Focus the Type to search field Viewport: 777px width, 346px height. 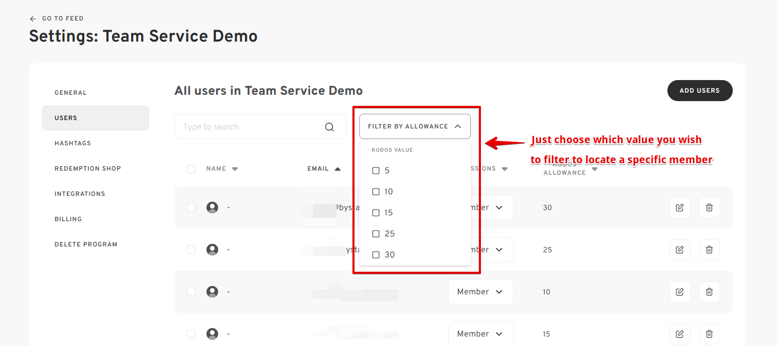pos(250,127)
